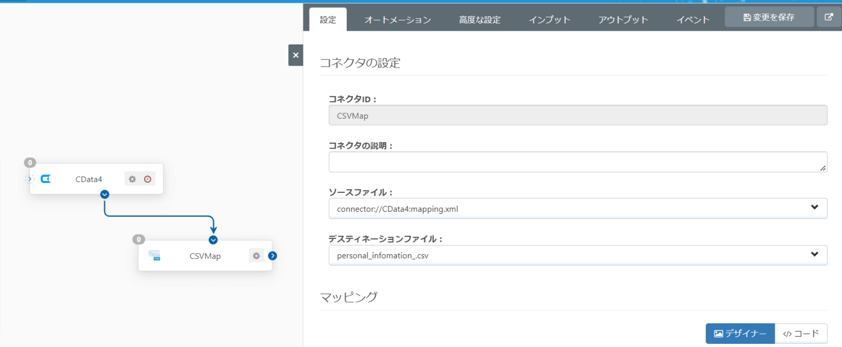Expand the デスティネーションファイル dropdown
The height and width of the screenshot is (347, 842).
814,255
